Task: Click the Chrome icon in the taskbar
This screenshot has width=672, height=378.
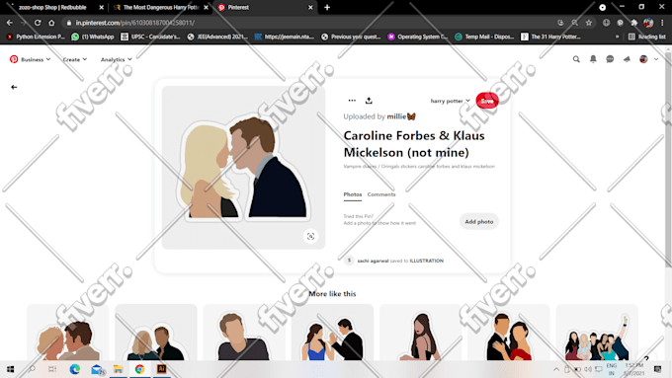Action: (139, 369)
